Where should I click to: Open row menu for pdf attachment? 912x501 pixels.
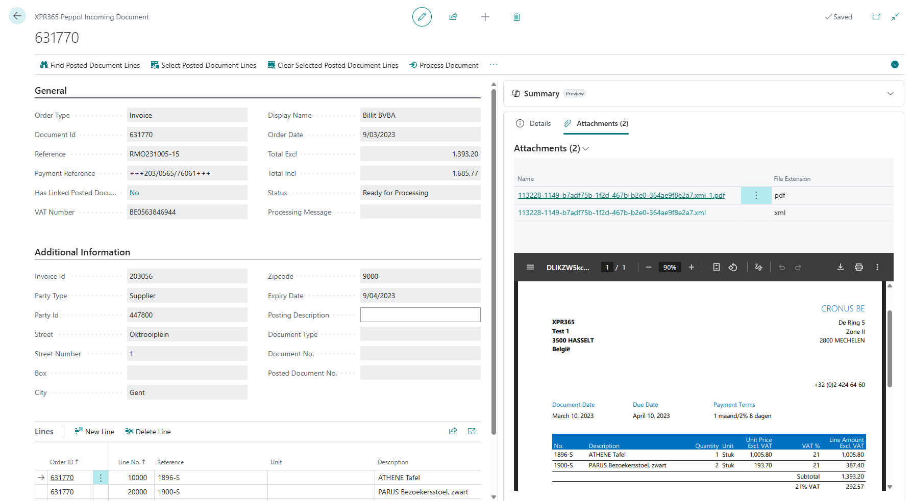coord(756,195)
